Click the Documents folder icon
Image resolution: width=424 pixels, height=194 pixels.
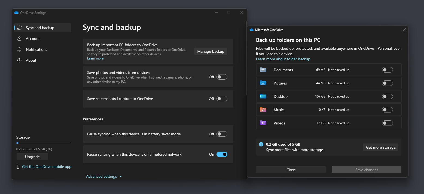[x=263, y=70]
